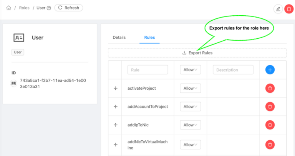This screenshot has height=156, width=295.
Task: Click the barcode icon beside the ID
Action: (x=13, y=83)
